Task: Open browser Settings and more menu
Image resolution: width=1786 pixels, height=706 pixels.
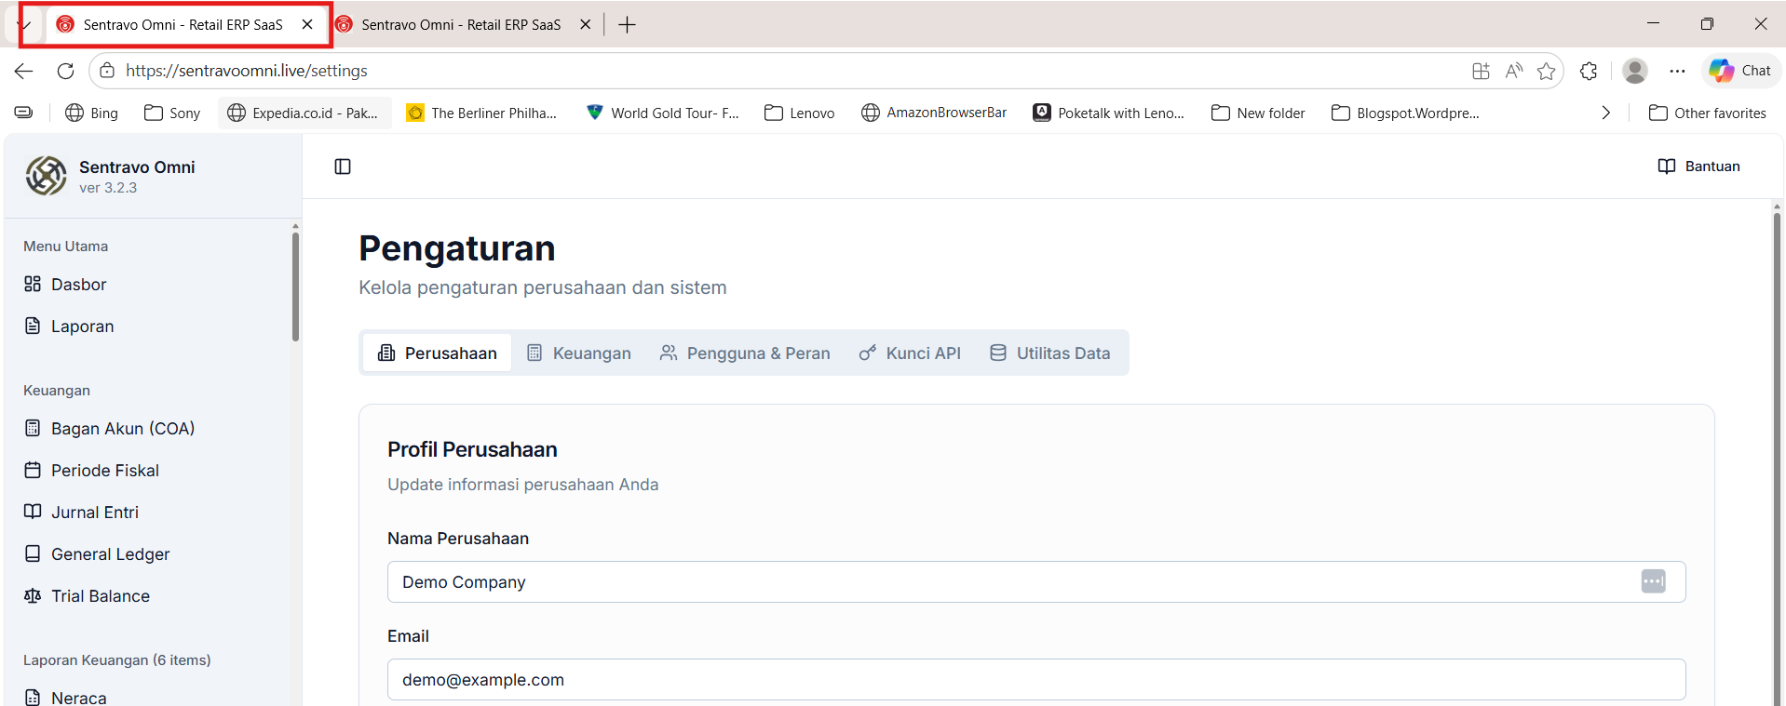Action: point(1677,71)
